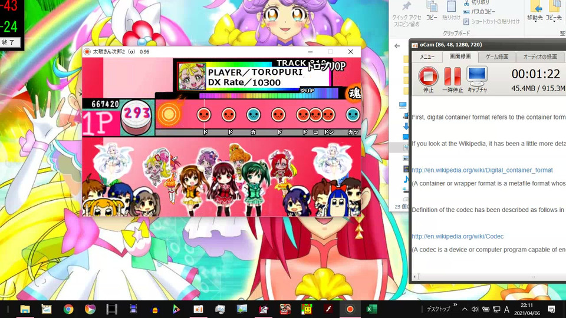The image size is (566, 318).
Task: Open the volume control in system tray
Action: [475, 309]
